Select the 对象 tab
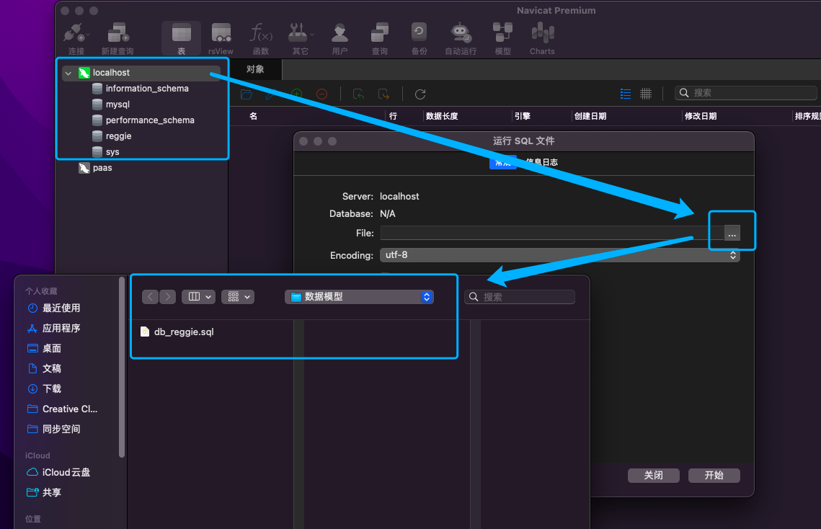This screenshot has height=529, width=821. tap(255, 69)
